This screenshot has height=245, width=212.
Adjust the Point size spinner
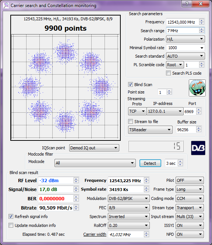(x=169, y=92)
